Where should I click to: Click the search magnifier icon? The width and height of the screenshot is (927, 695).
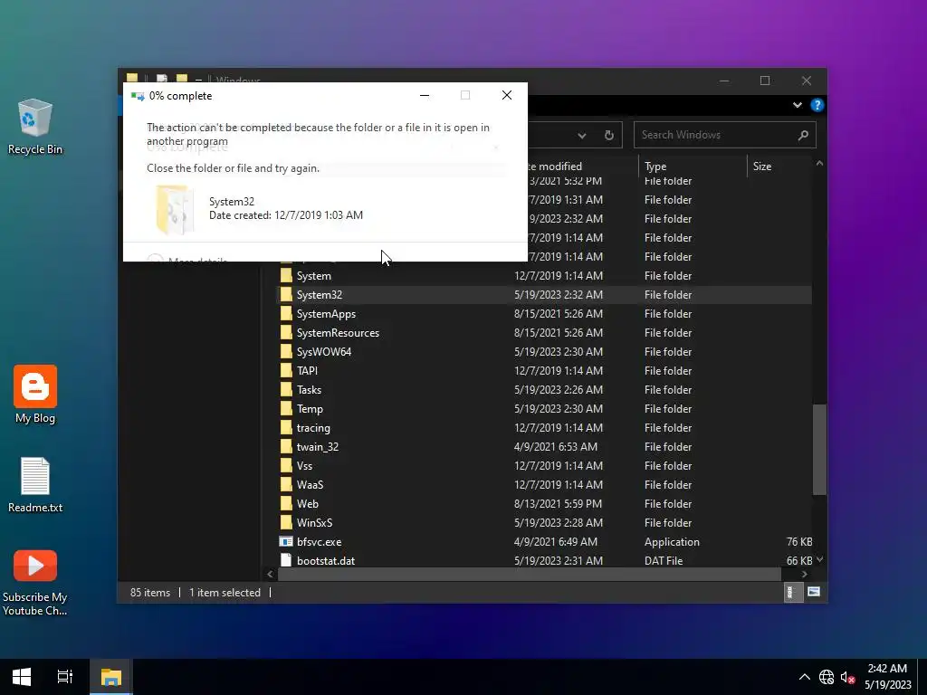pos(803,136)
